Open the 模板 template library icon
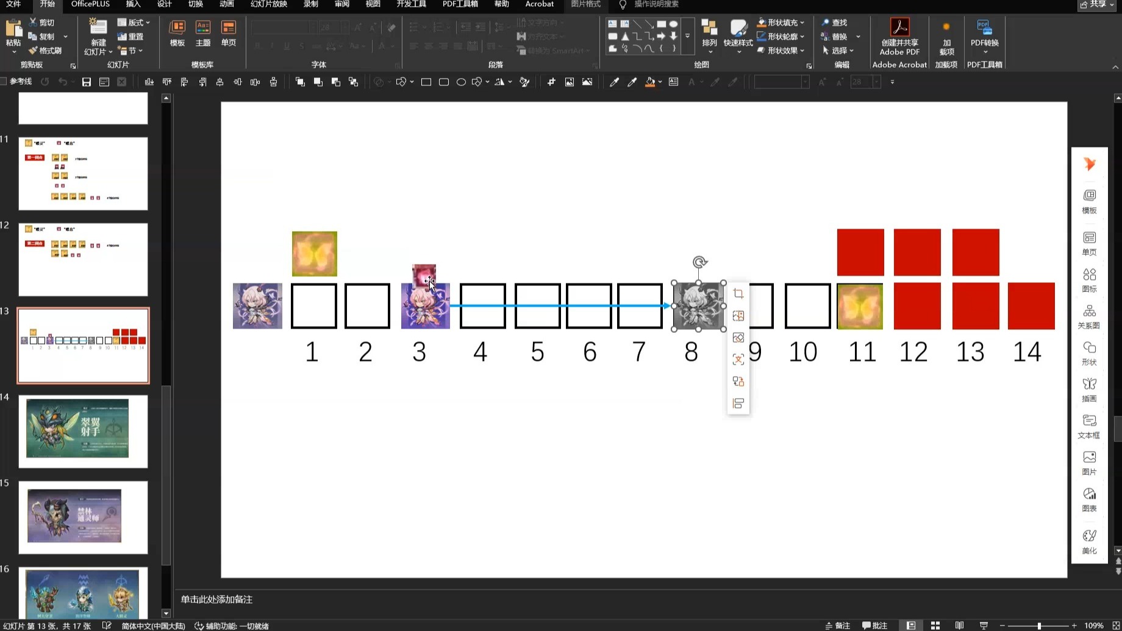Screen dimensions: 1122x631 click(x=177, y=28)
